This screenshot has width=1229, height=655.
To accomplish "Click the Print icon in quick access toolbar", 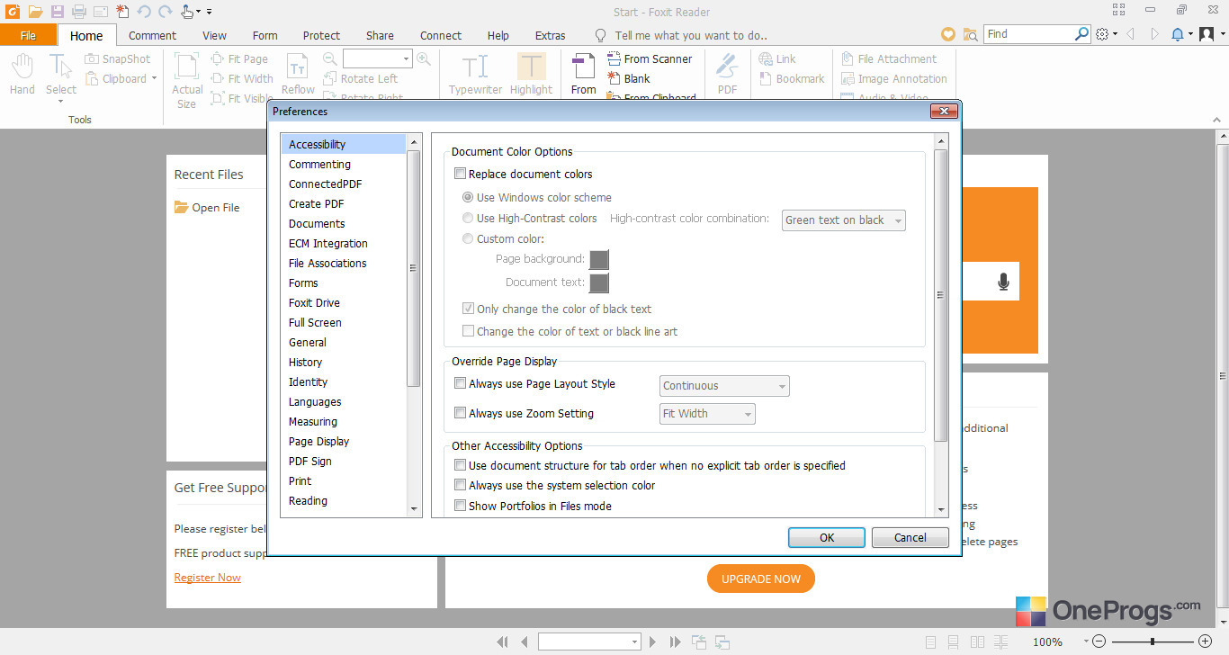I will pyautogui.click(x=79, y=12).
